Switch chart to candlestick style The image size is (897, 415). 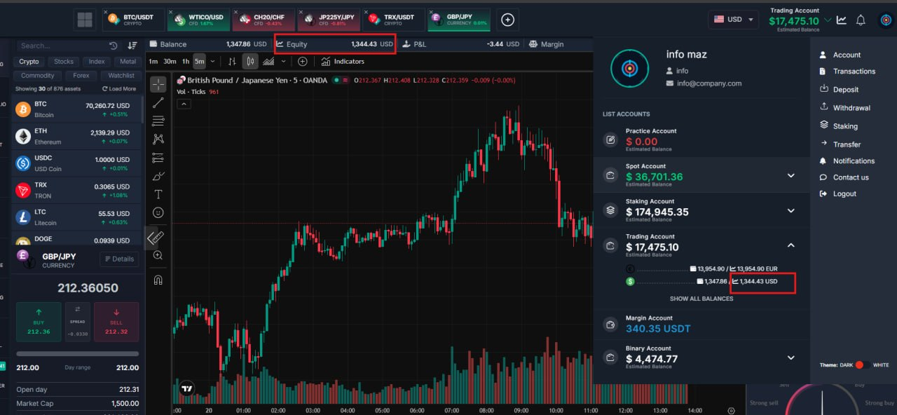pyautogui.click(x=250, y=62)
